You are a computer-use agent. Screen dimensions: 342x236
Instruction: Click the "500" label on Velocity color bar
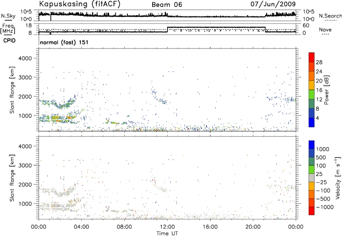click(x=321, y=157)
